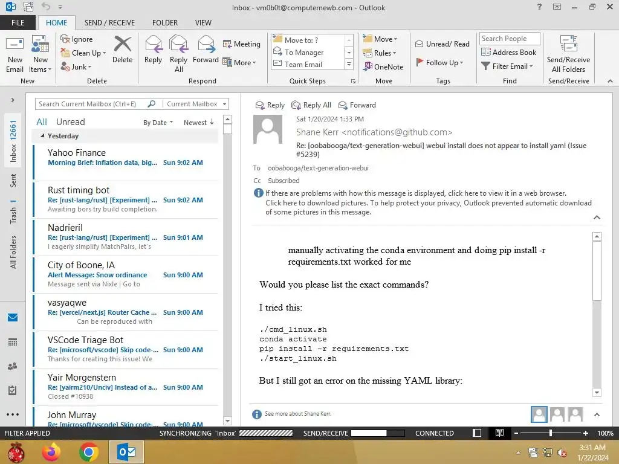Click the zoom in plus button

[x=585, y=433]
